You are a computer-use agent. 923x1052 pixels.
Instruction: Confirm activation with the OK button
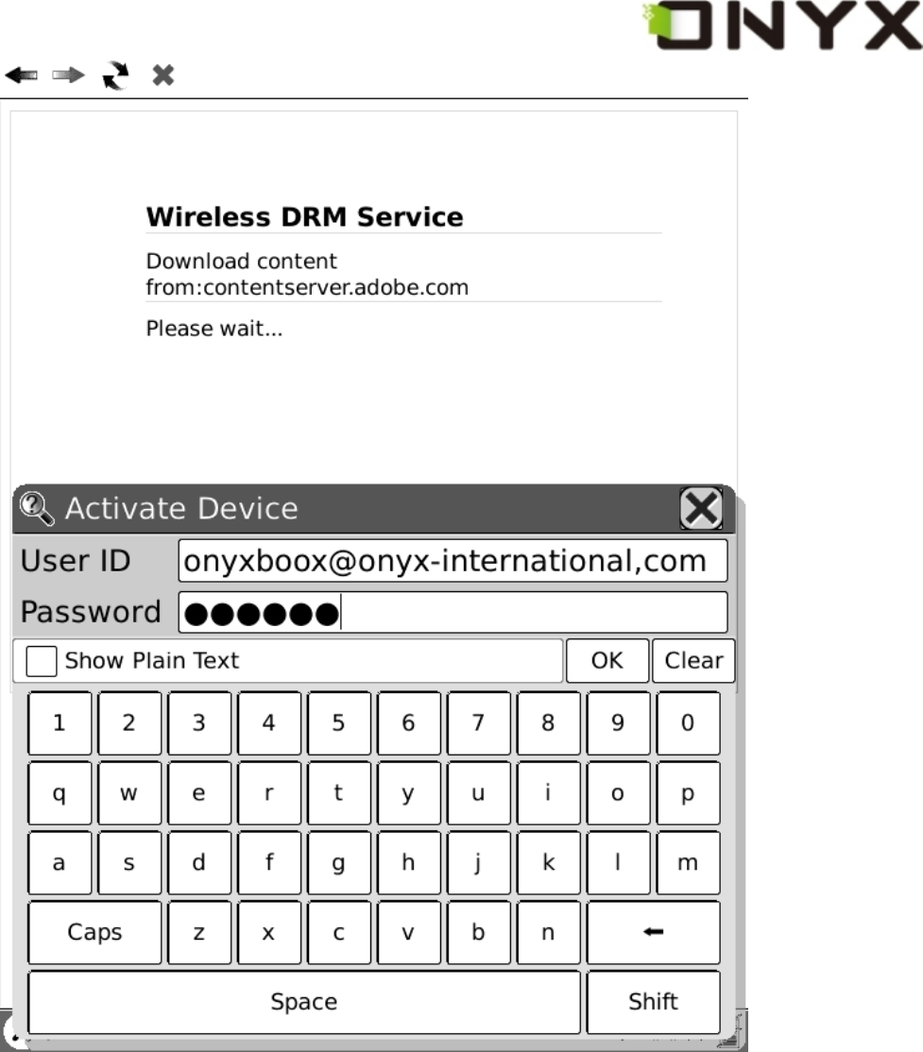pos(607,661)
